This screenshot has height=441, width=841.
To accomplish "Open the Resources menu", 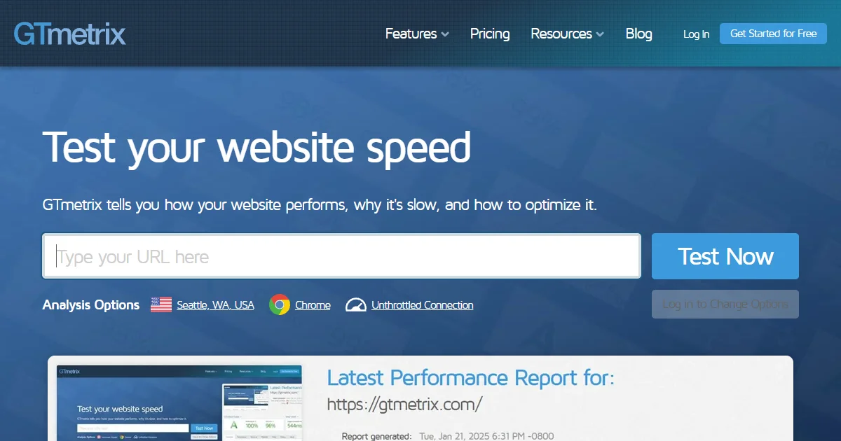I will point(568,34).
